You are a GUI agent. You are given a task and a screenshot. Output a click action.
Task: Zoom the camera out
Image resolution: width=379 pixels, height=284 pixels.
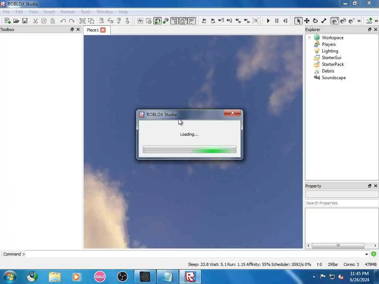click(x=247, y=21)
